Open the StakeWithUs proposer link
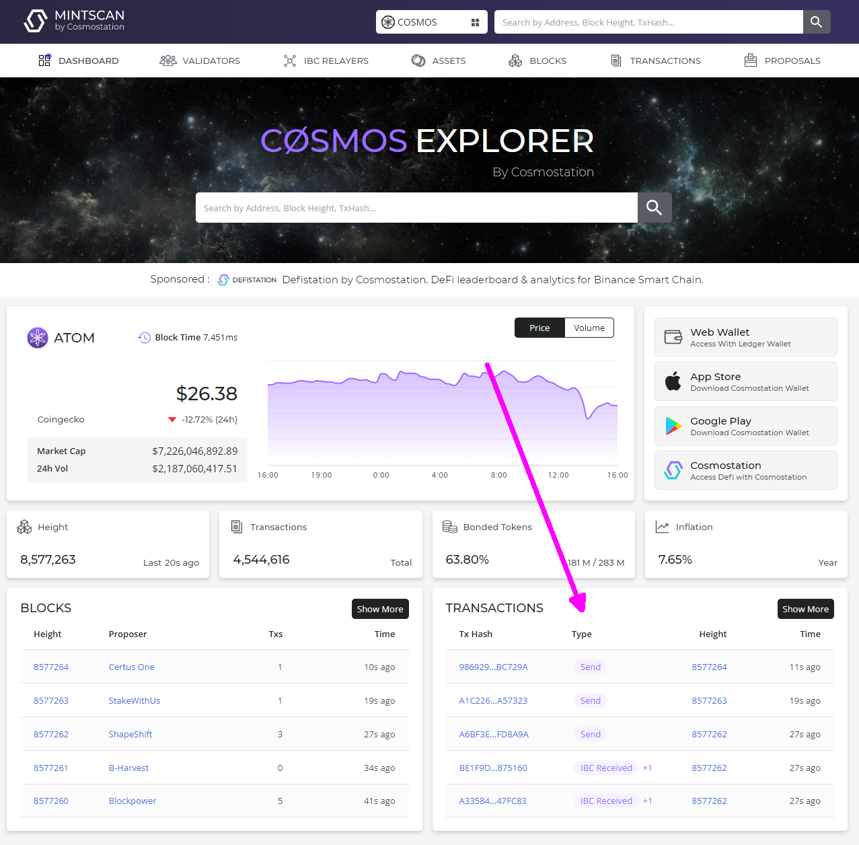Image resolution: width=859 pixels, height=845 pixels. [135, 700]
